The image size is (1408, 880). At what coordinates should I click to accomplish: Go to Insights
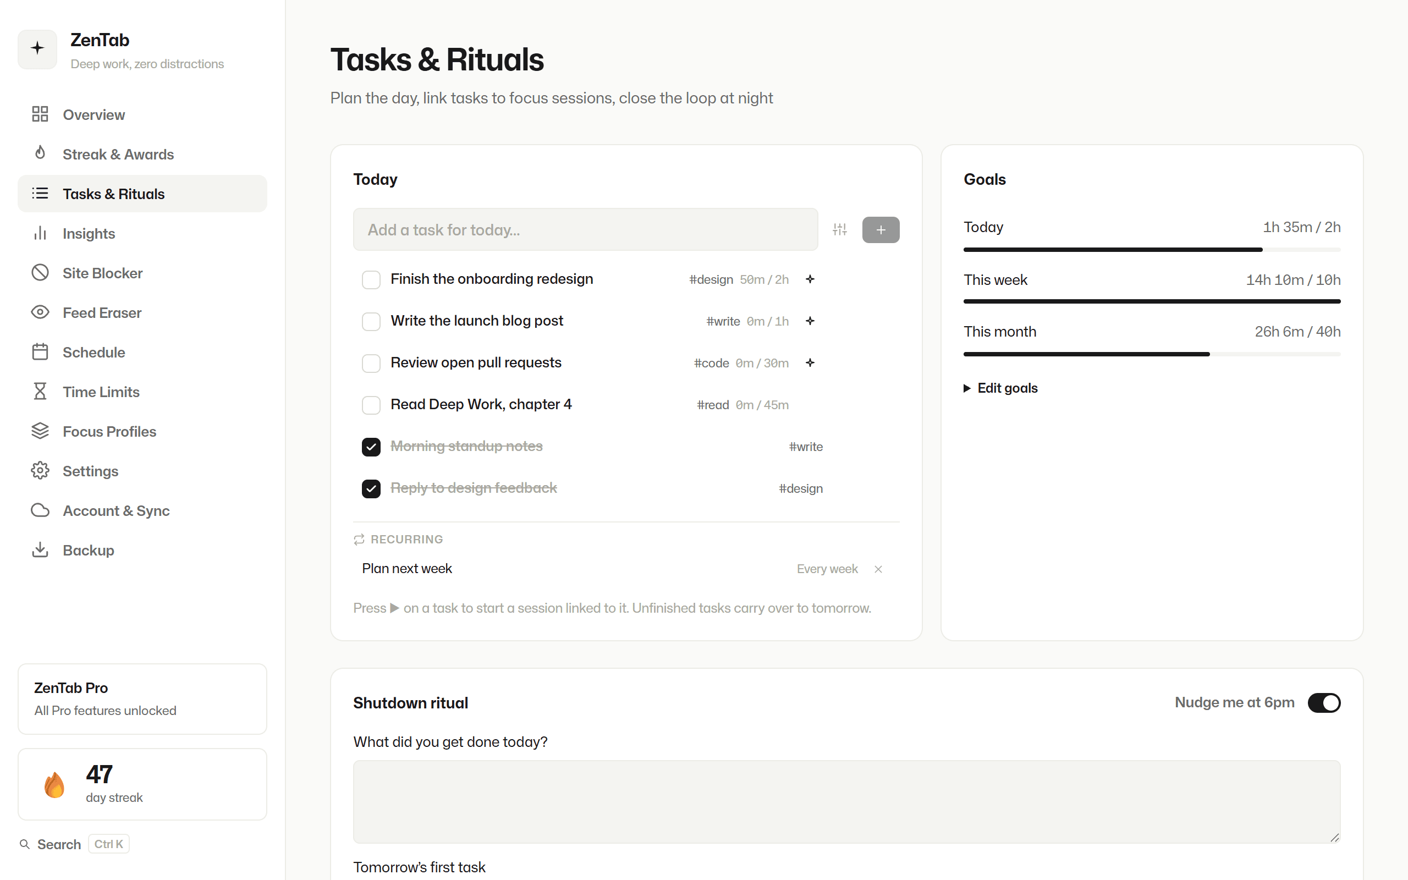point(142,233)
